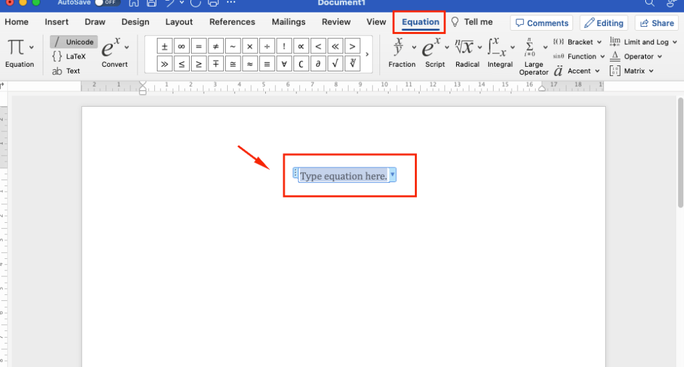Click the 'Type equation here.' placeholder
This screenshot has width=684, height=367.
(x=343, y=175)
